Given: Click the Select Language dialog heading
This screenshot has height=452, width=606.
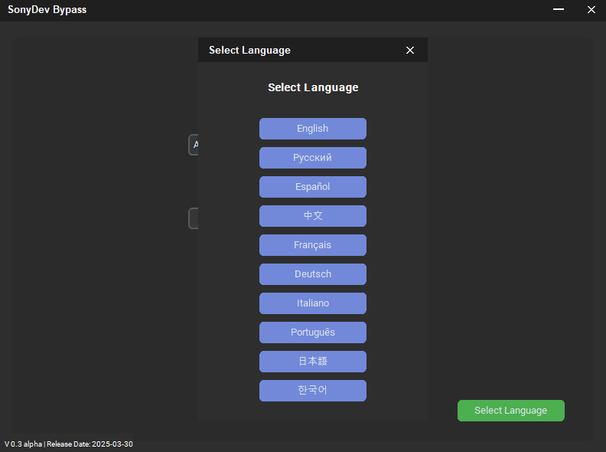Looking at the screenshot, I should click(x=313, y=87).
